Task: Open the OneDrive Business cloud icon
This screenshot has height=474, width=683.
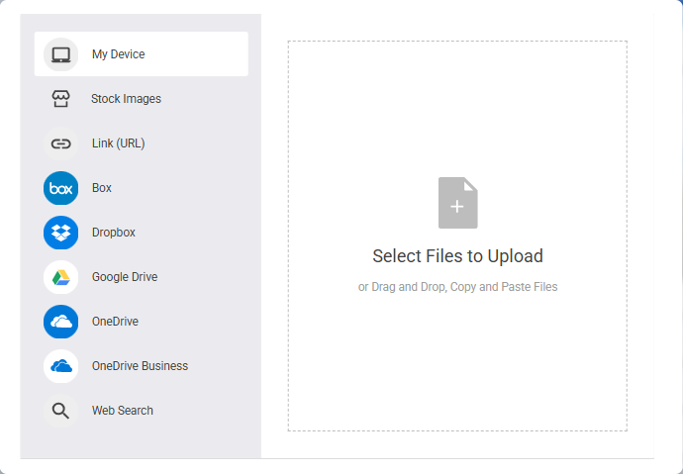Action: pos(61,366)
